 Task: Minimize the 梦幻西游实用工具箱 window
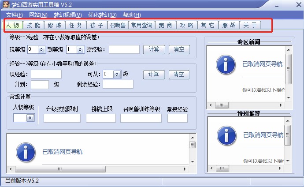277,5
